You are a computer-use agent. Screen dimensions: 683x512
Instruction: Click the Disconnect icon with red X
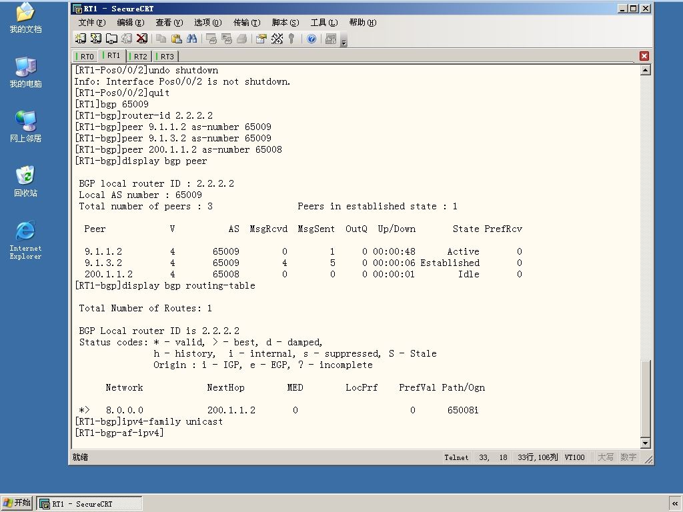142,39
